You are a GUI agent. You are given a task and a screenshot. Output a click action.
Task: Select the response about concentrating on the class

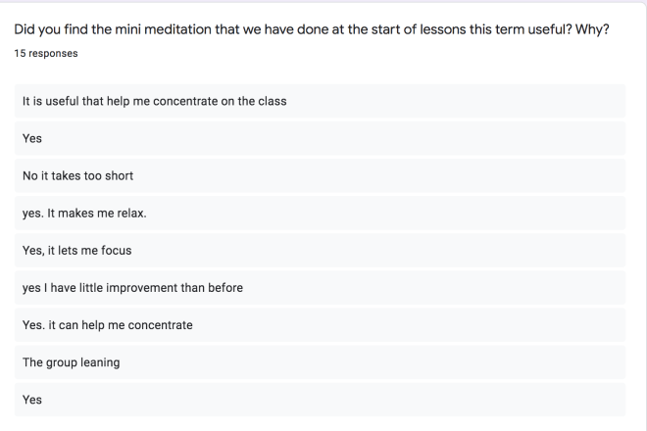point(154,102)
